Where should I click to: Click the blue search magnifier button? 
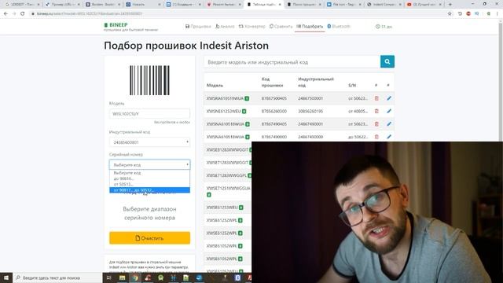387,61
